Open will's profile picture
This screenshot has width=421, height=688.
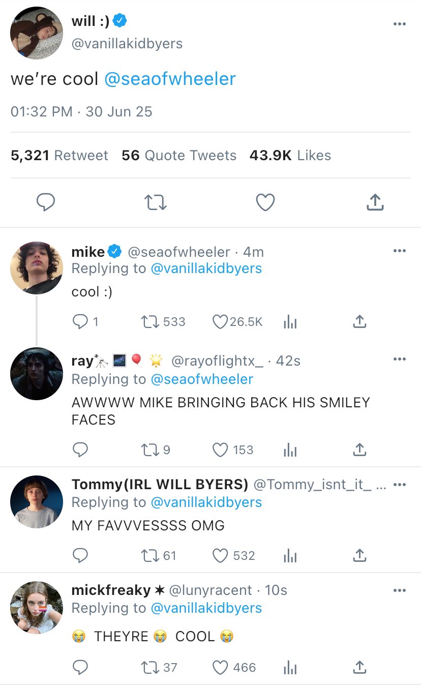37,34
